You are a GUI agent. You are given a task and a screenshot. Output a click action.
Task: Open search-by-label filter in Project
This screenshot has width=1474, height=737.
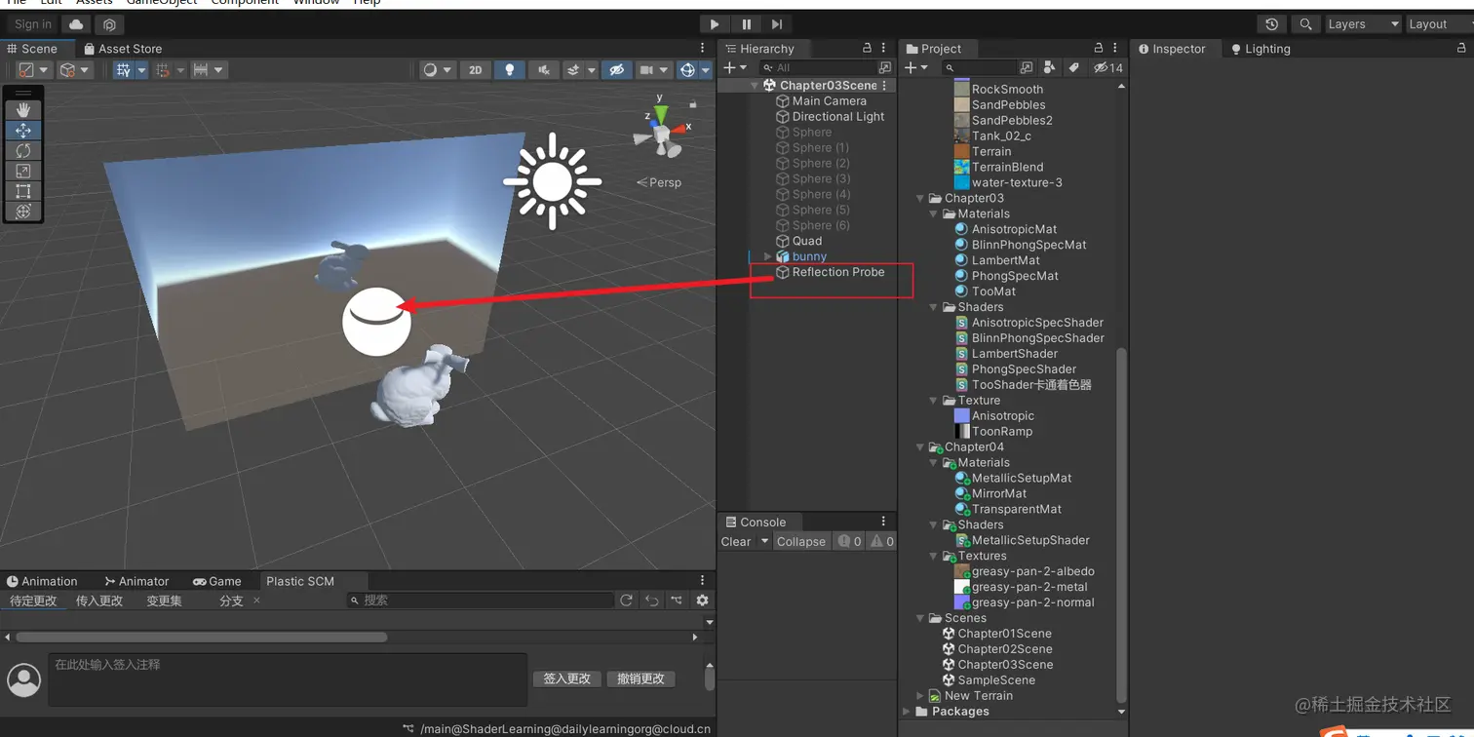point(1073,67)
